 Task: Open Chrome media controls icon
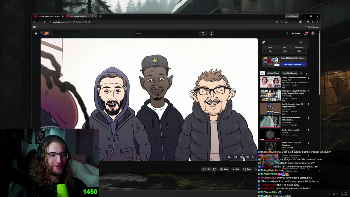(x=307, y=22)
